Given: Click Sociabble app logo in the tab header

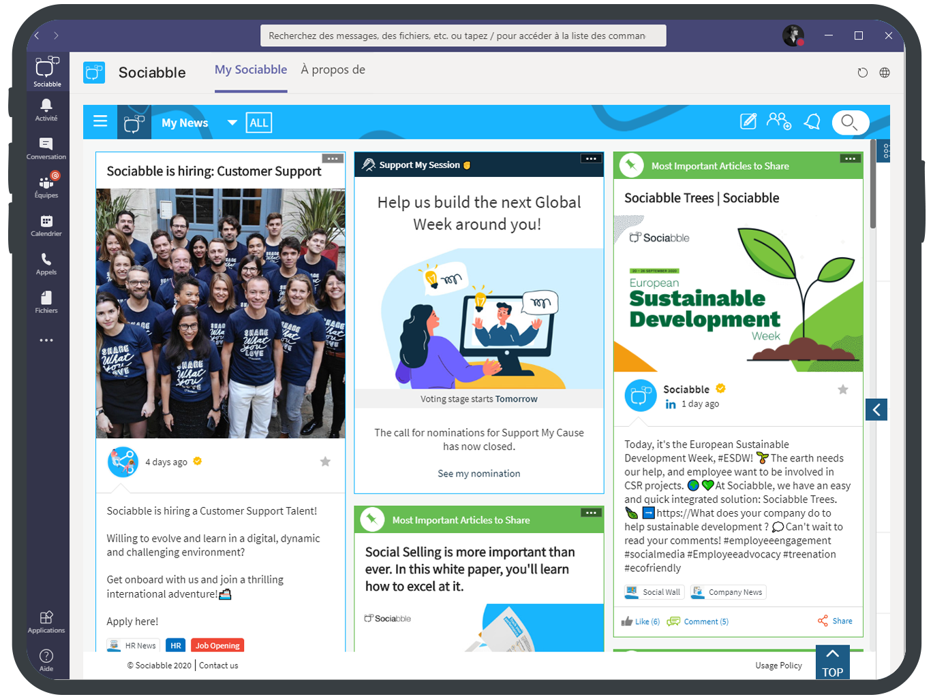Looking at the screenshot, I should [94, 72].
